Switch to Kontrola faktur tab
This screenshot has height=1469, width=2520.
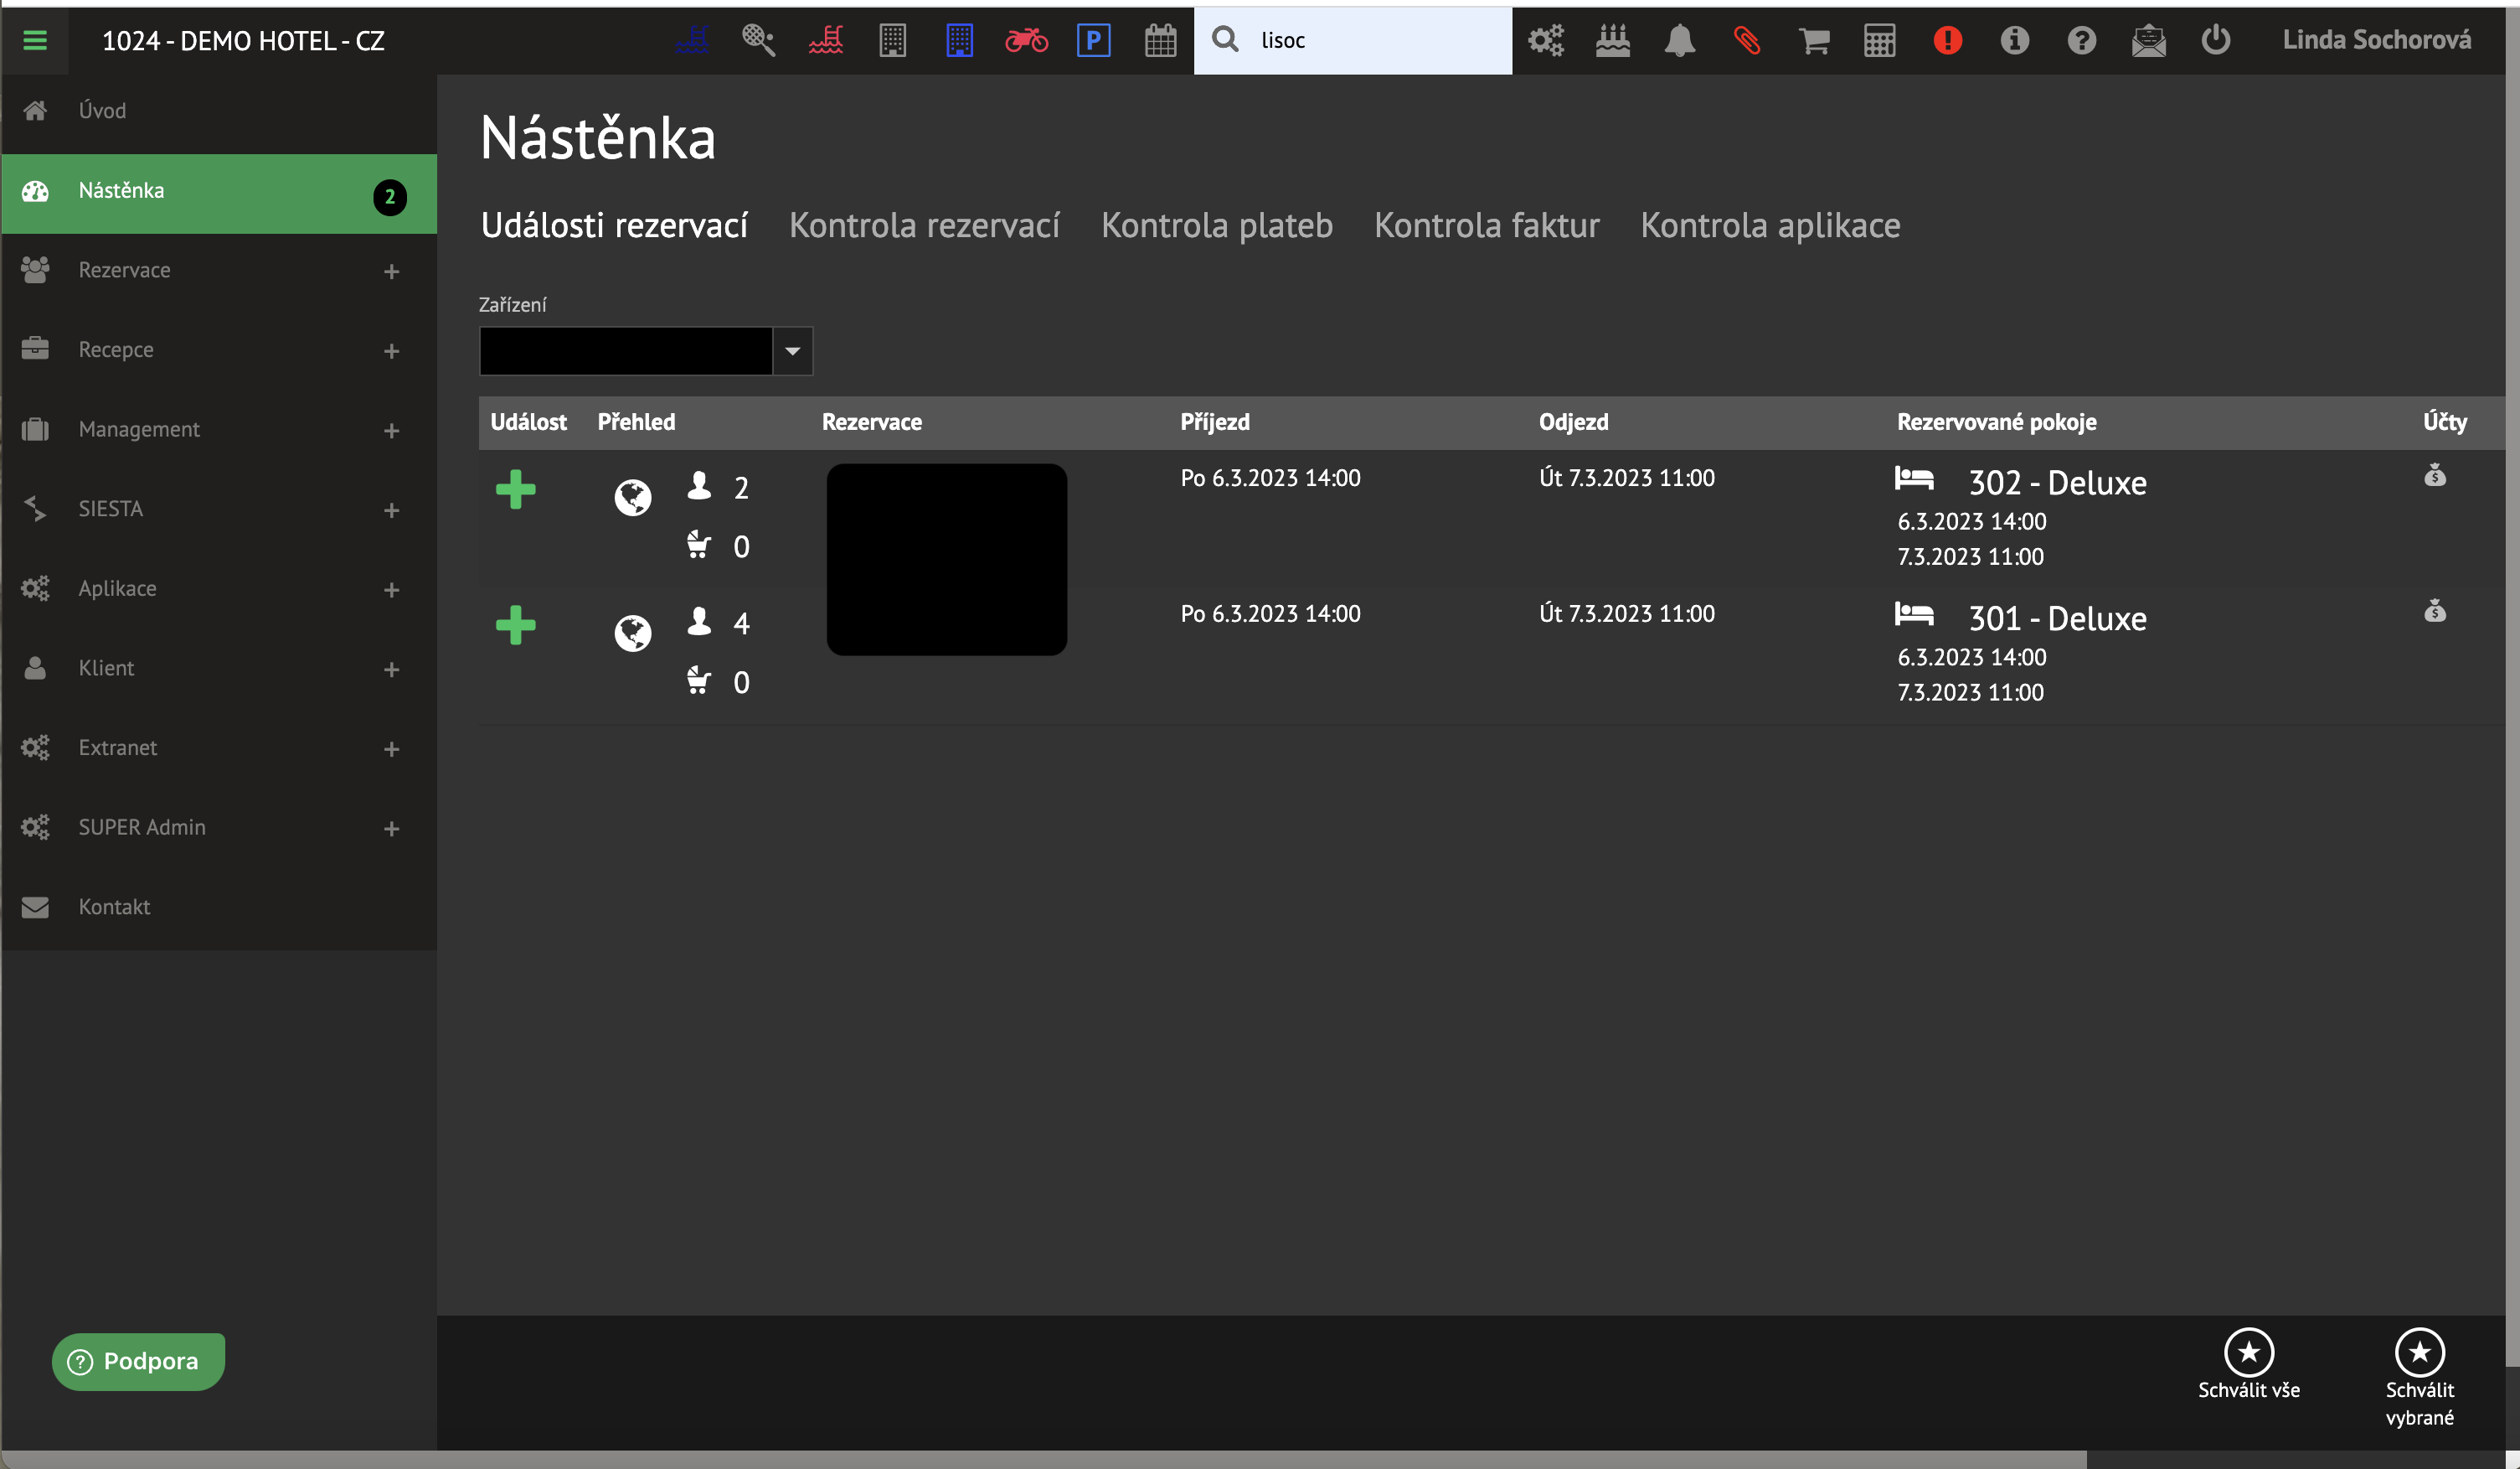pos(1486,225)
